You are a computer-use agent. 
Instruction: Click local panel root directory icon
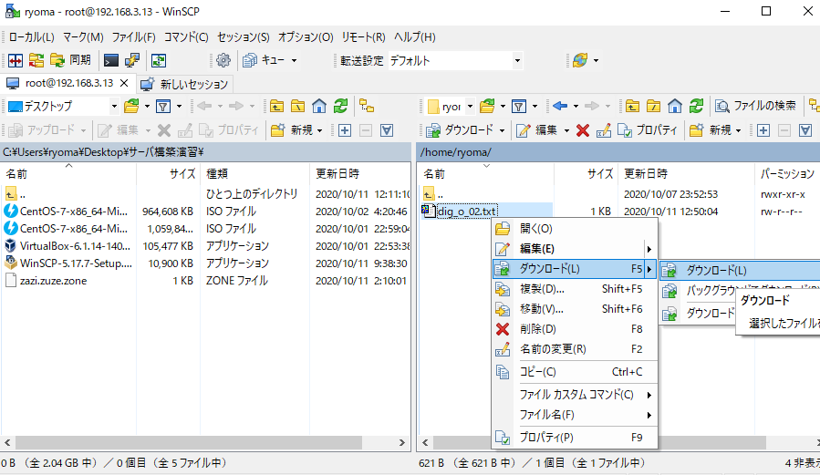[297, 106]
